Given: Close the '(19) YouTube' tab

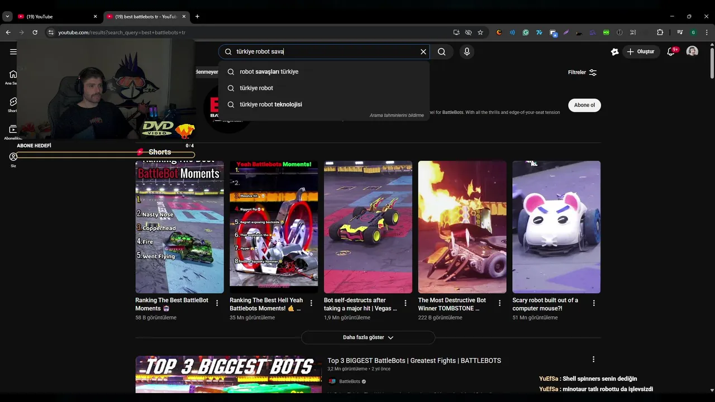Looking at the screenshot, I should coord(95,16).
